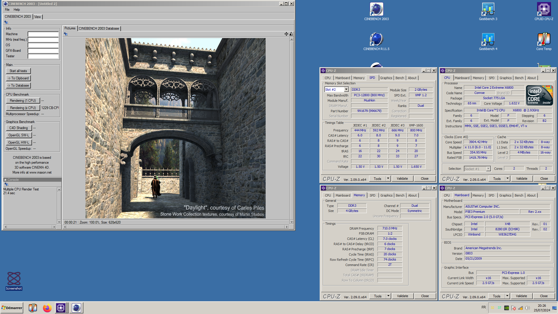
Task: Click the console horizontal scrollbar right arrow
Action: (54, 227)
